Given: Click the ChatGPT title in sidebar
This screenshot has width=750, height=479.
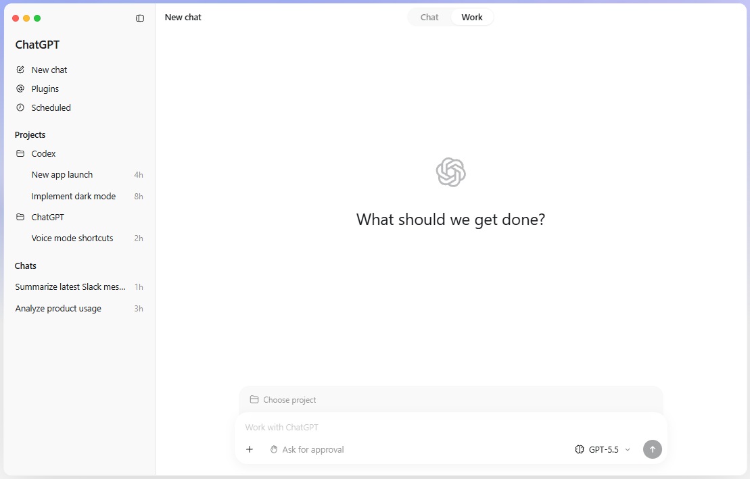Looking at the screenshot, I should (37, 45).
